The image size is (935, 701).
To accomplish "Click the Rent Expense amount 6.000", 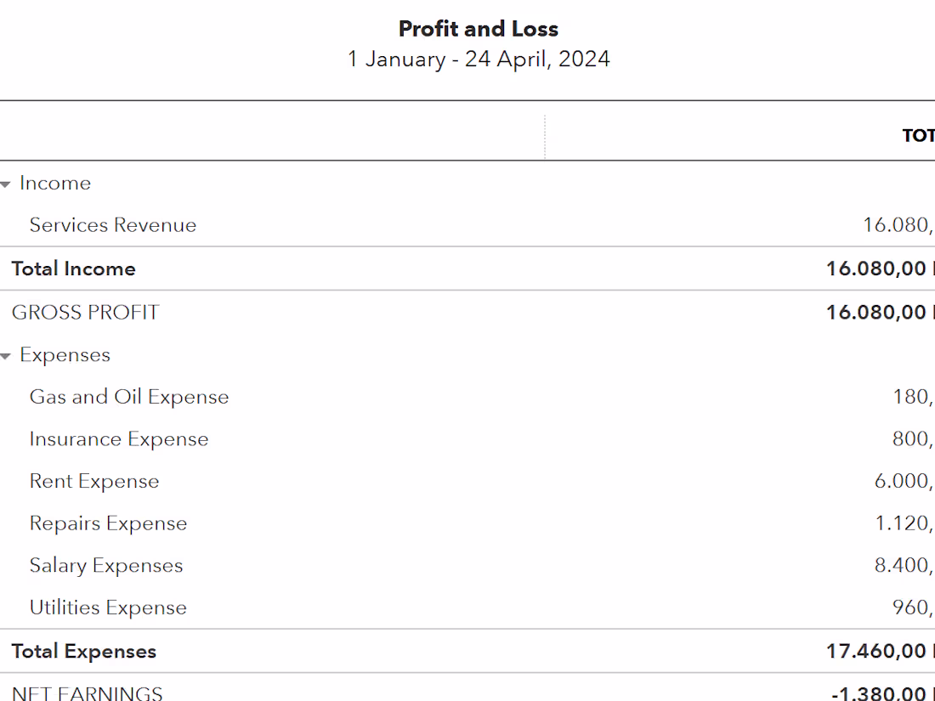I will [904, 481].
